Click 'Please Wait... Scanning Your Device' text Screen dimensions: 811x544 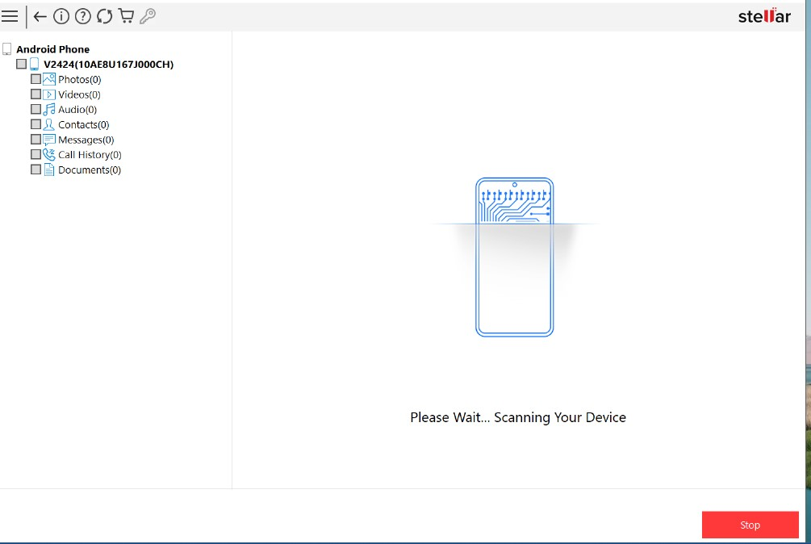pos(518,417)
